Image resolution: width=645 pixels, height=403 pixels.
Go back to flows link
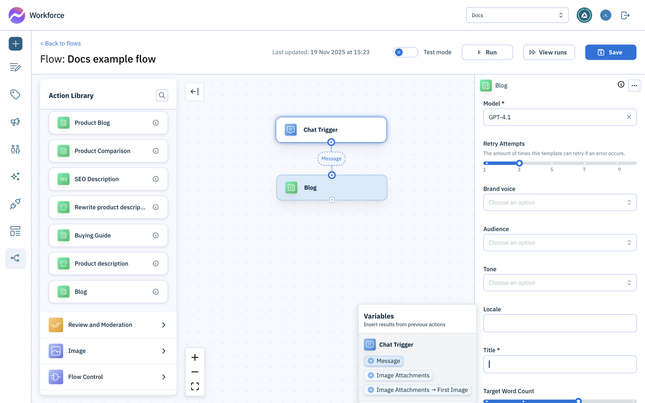pyautogui.click(x=60, y=44)
